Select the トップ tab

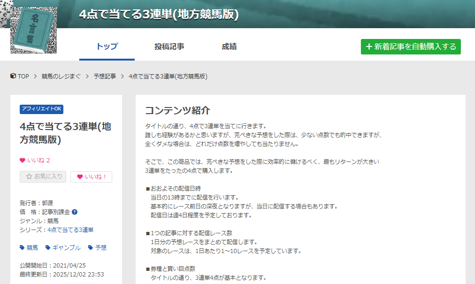(x=107, y=46)
